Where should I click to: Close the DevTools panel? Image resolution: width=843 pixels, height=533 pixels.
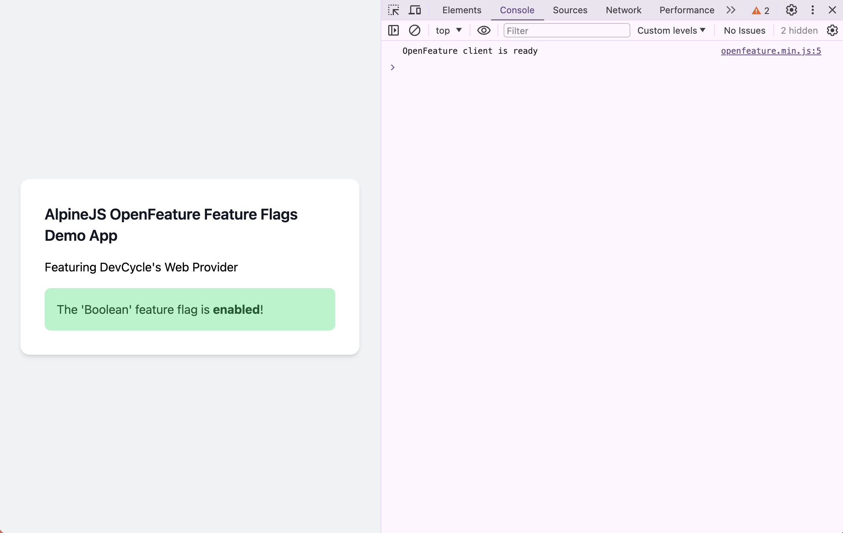click(832, 10)
